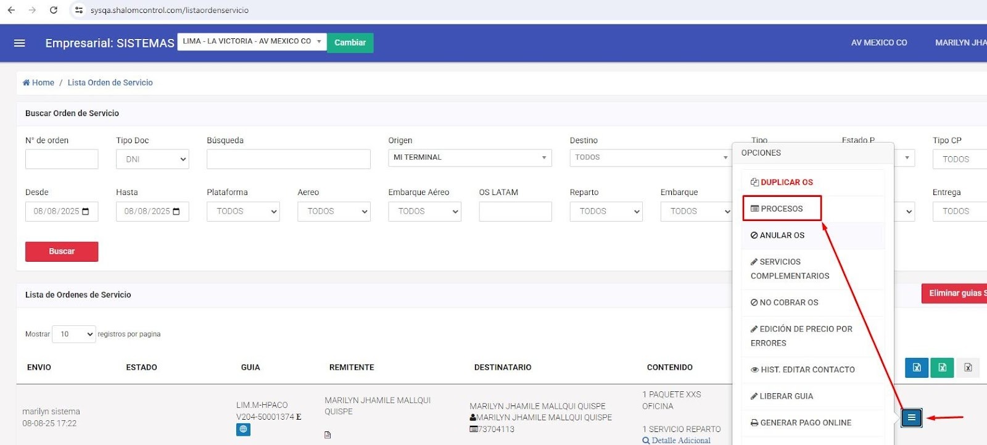Open the hamburger sidebar menu

(x=20, y=43)
